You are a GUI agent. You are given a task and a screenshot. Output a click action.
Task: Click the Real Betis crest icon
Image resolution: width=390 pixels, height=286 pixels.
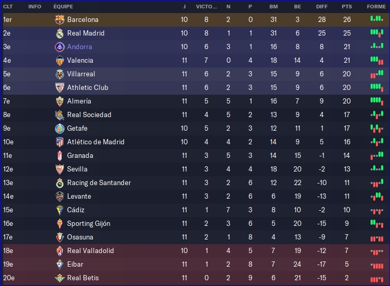coord(59,278)
